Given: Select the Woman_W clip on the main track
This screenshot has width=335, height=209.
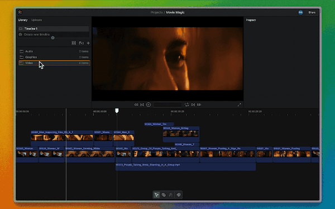Looking at the screenshot, I should tap(51, 154).
